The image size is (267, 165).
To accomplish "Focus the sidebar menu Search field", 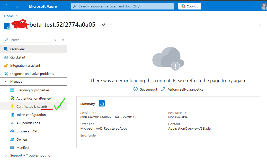I will [27, 40].
